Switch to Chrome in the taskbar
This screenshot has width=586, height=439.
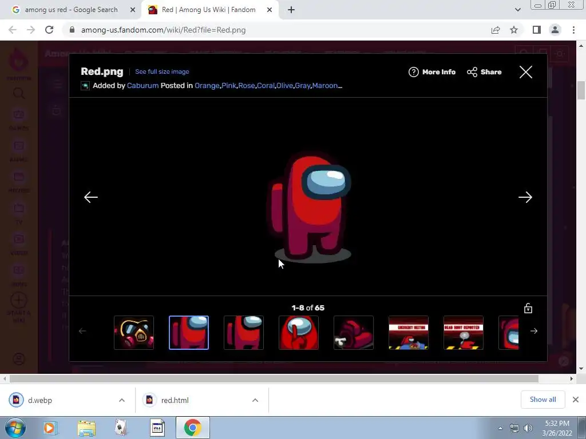192,428
